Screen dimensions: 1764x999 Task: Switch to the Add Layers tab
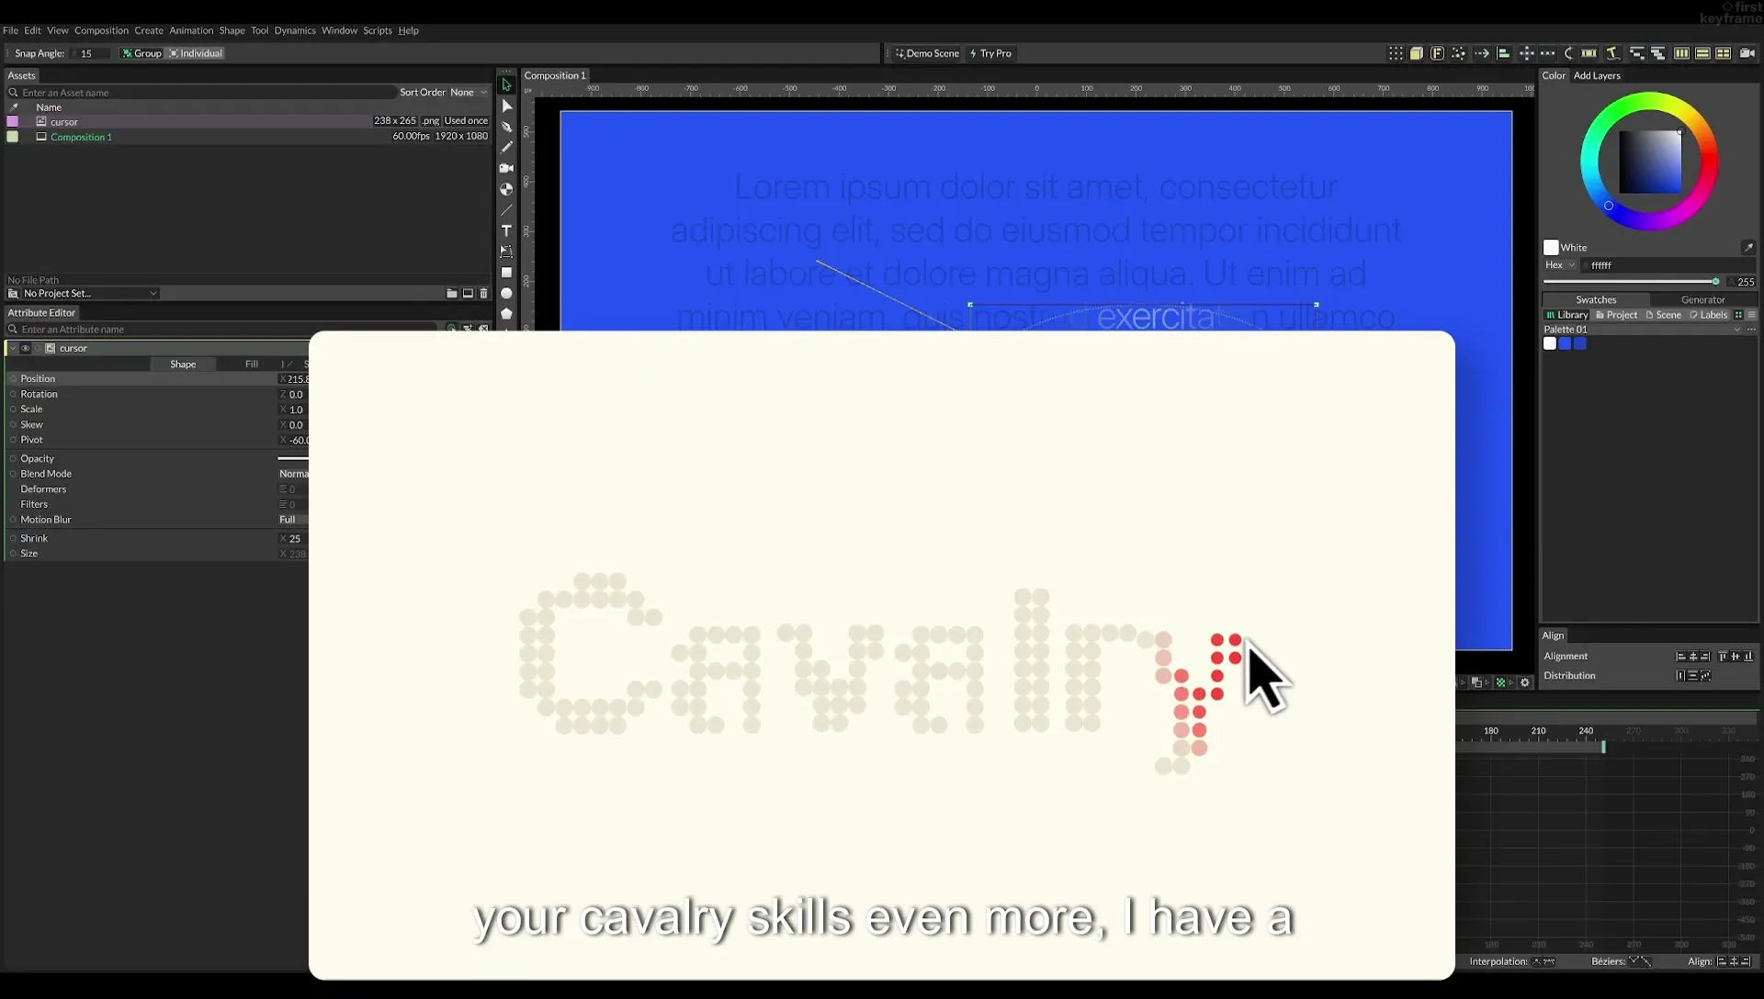point(1597,75)
